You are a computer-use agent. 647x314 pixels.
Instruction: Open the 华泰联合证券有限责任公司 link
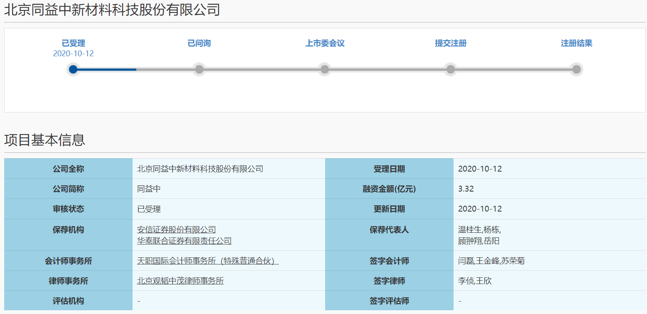tap(184, 241)
